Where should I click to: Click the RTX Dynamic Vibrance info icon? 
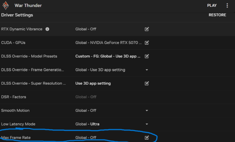(x=47, y=29)
